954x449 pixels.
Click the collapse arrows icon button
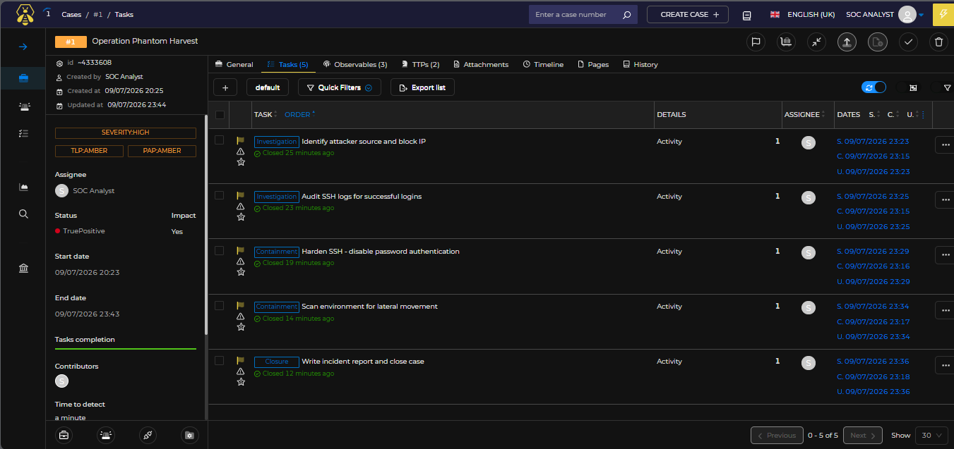coord(817,42)
